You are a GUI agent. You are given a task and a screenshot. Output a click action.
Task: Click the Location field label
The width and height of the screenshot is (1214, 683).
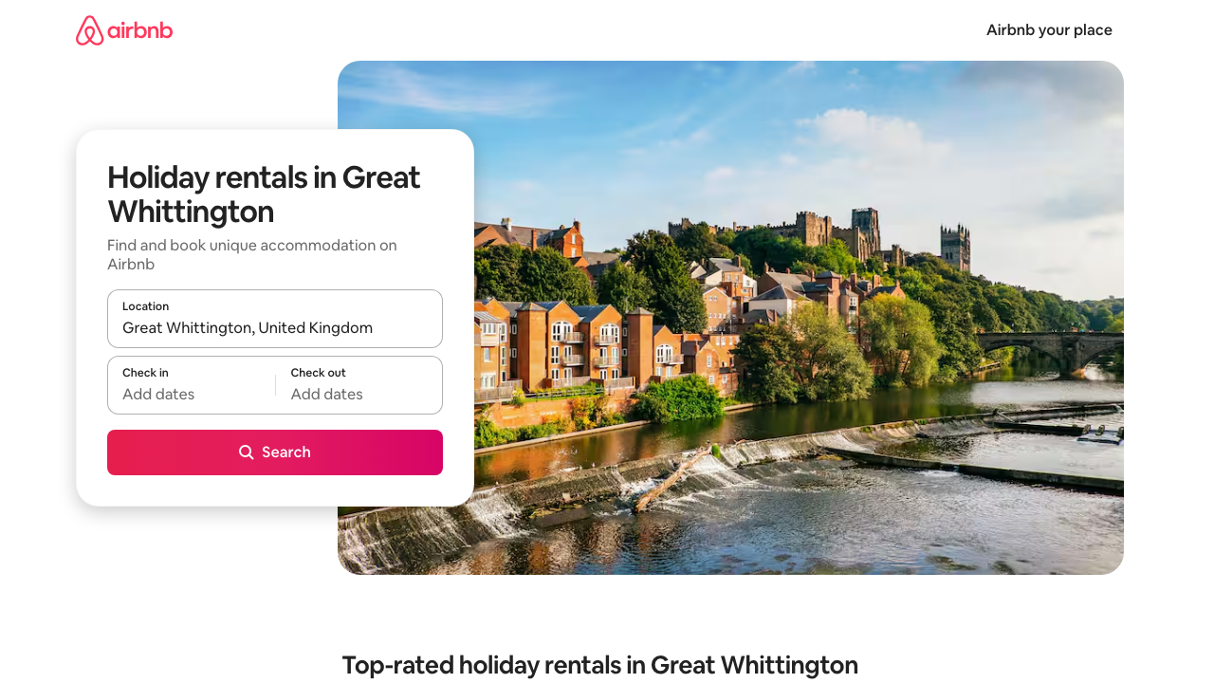pos(146,306)
